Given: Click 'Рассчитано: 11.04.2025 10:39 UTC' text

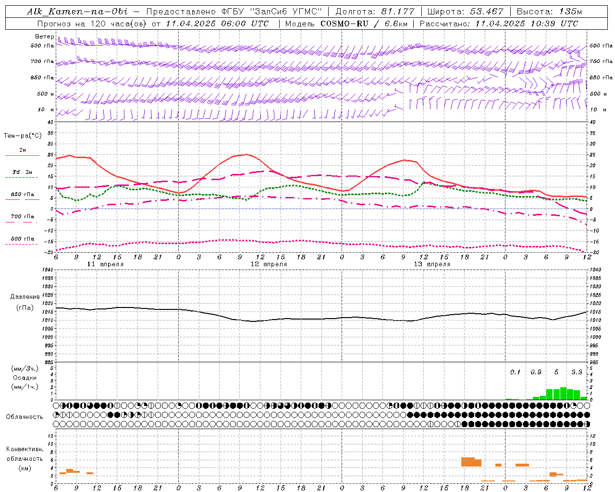Looking at the screenshot, I should 499,24.
